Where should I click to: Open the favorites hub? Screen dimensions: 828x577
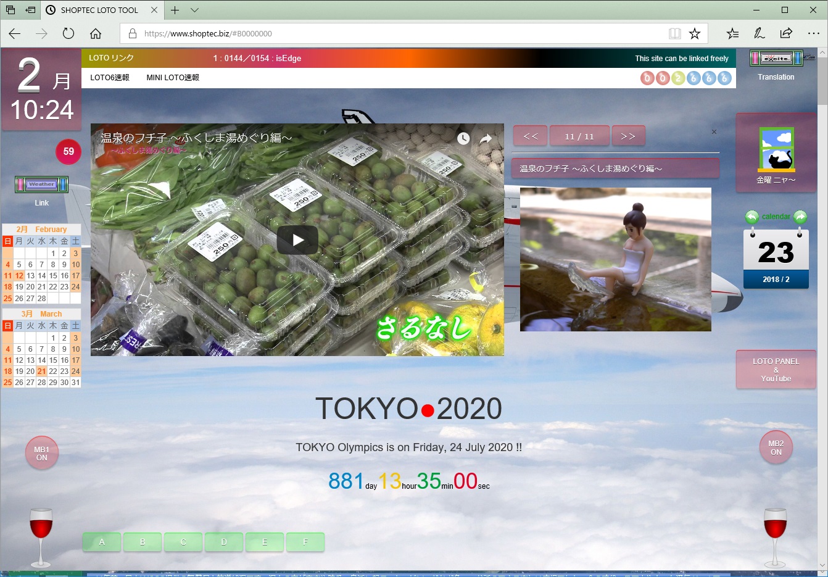coord(732,33)
